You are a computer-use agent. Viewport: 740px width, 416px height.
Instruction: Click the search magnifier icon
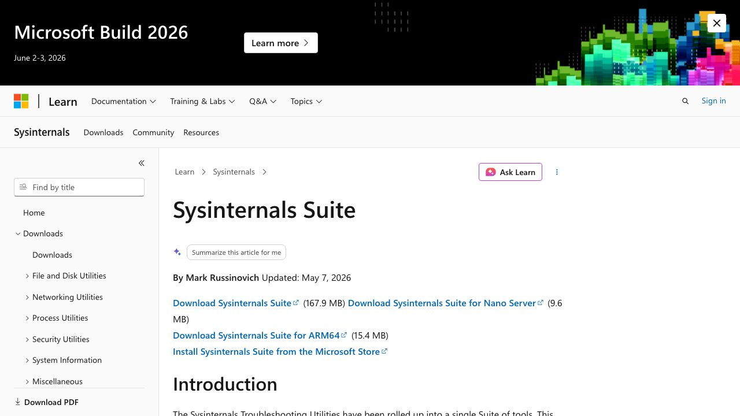click(x=686, y=101)
